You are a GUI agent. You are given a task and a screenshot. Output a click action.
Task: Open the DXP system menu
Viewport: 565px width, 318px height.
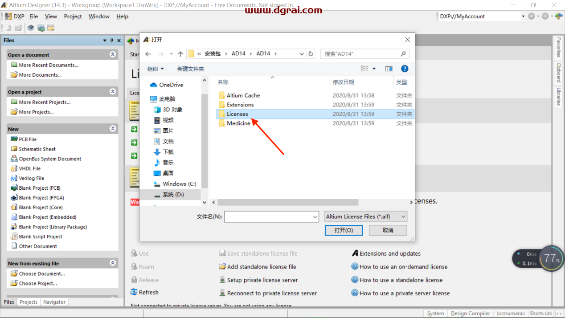[15, 16]
